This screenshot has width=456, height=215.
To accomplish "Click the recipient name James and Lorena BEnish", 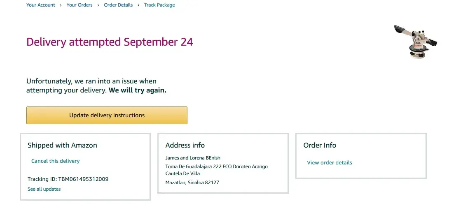I will click(x=193, y=158).
